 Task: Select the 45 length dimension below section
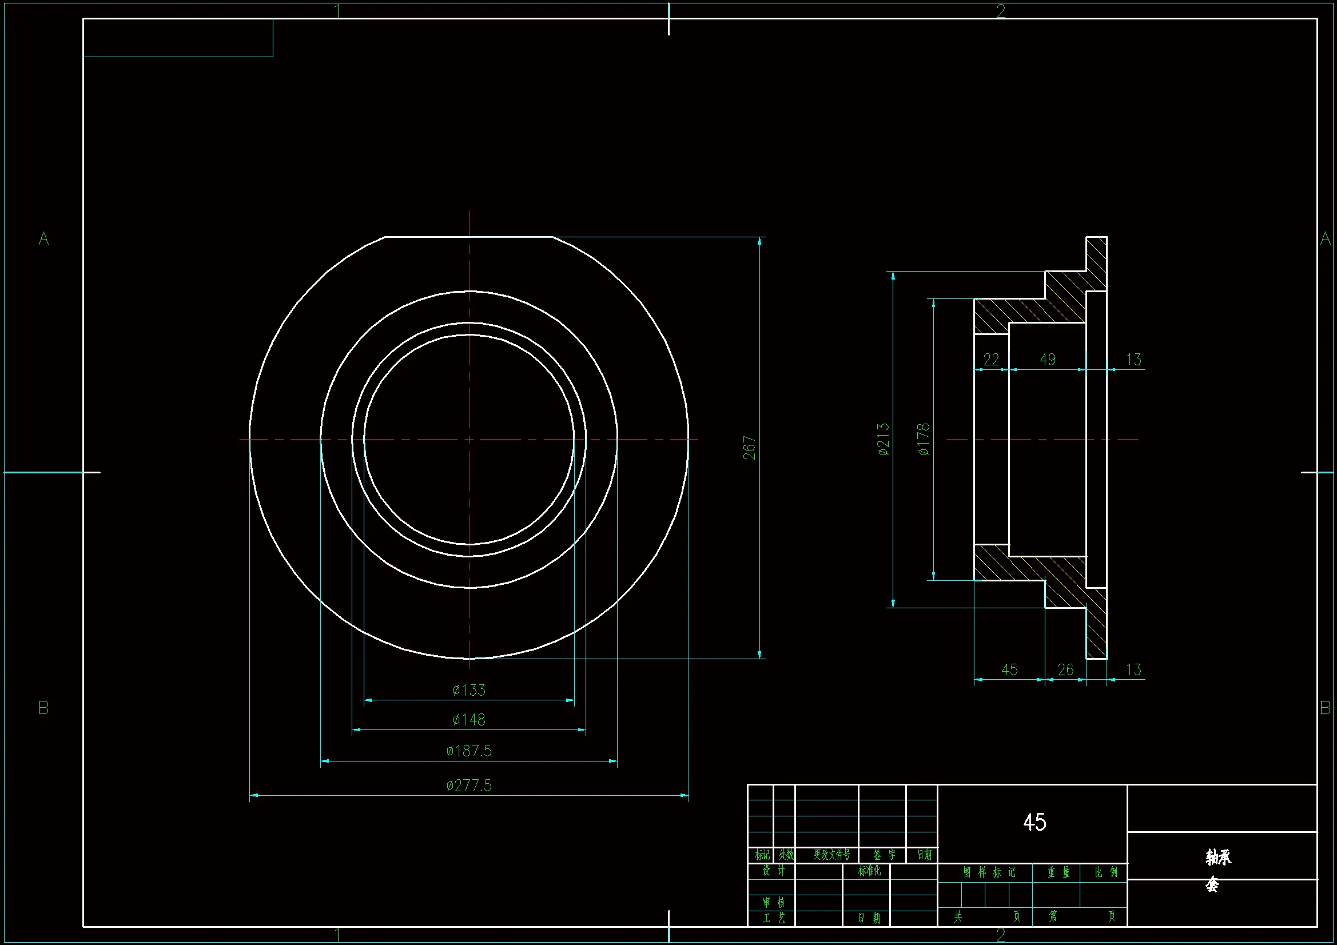click(1009, 669)
